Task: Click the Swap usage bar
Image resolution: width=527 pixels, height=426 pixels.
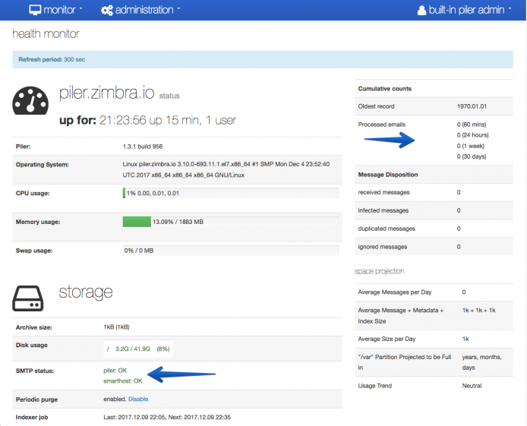Action: tap(231, 251)
